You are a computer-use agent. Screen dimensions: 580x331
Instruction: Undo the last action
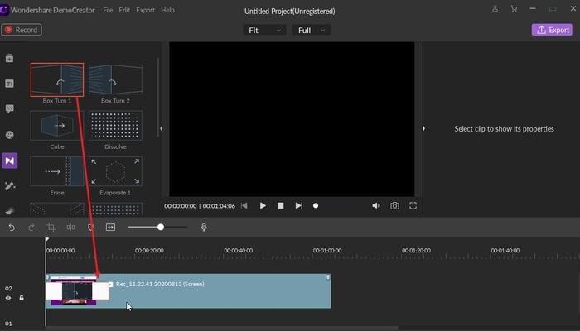click(x=12, y=227)
